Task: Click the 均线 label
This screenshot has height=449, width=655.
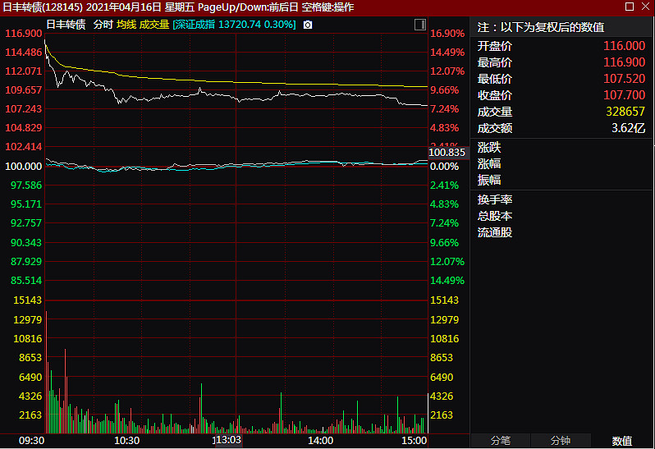Action: (126, 25)
